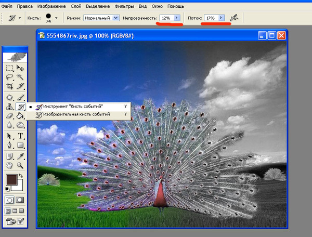
Task: Reset default black/white colors icon
Action: 7,189
